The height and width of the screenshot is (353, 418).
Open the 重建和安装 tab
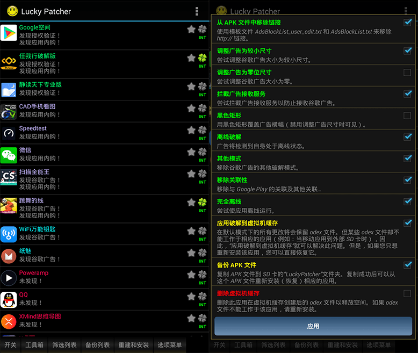click(x=134, y=345)
